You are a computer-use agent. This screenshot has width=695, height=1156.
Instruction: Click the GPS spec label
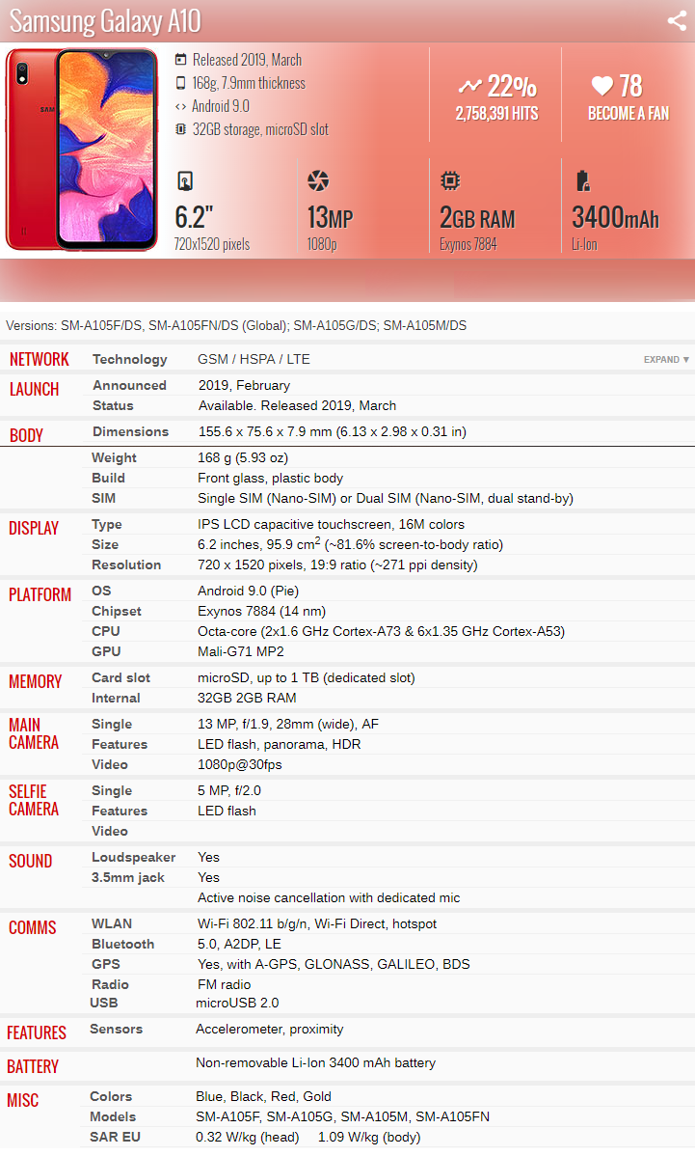coord(105,964)
